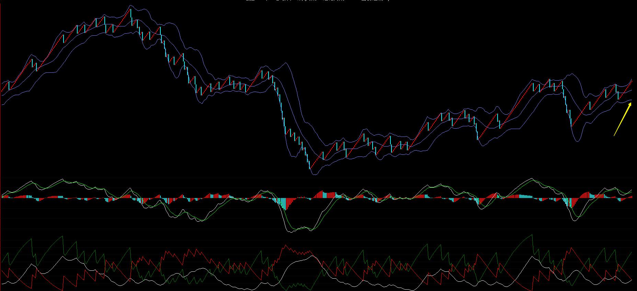This screenshot has height=291, width=637.
Task: Select the last red price bar at right edge
Action: coord(631,81)
